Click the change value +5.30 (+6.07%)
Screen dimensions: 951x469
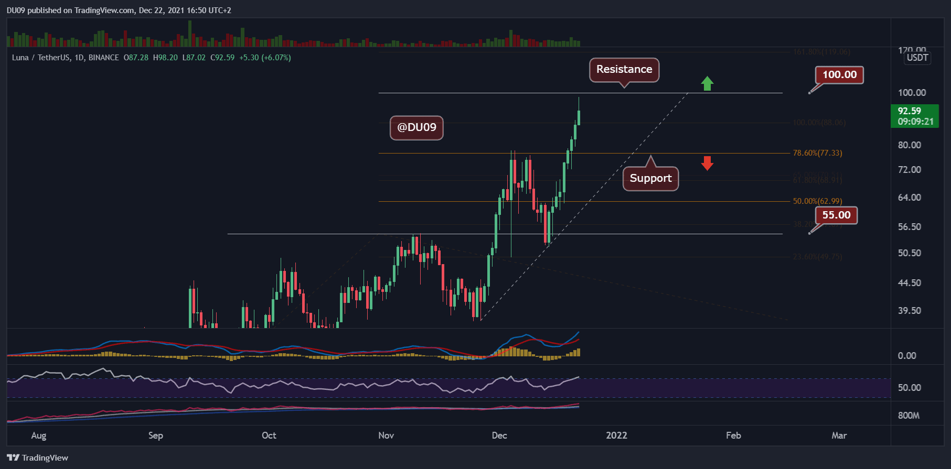point(265,58)
